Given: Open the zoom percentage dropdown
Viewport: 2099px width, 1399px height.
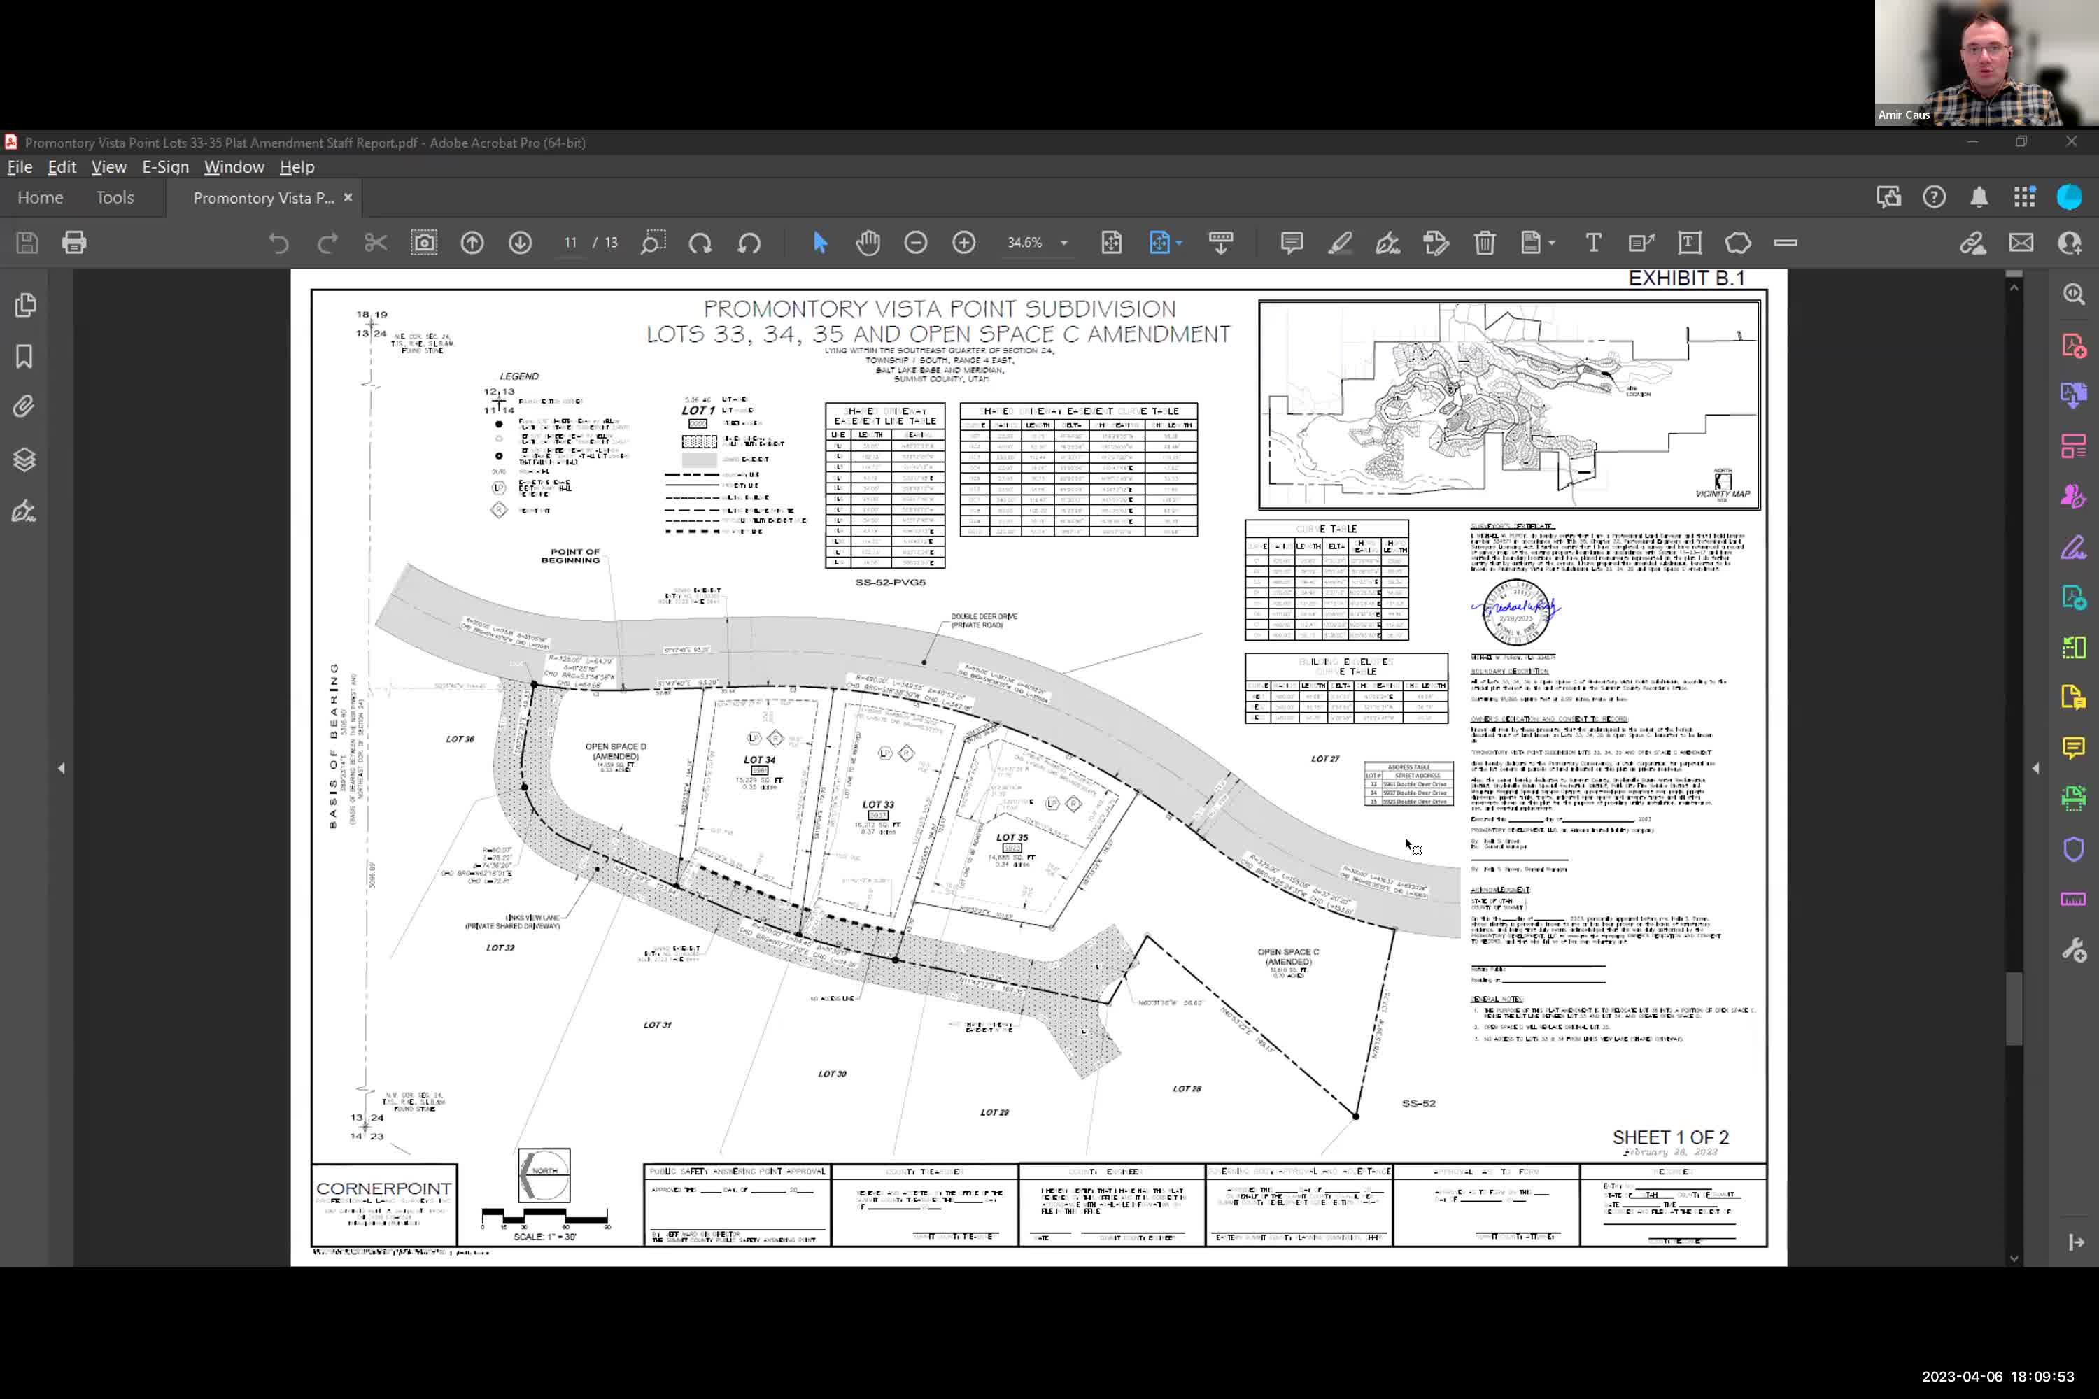Looking at the screenshot, I should [1061, 243].
